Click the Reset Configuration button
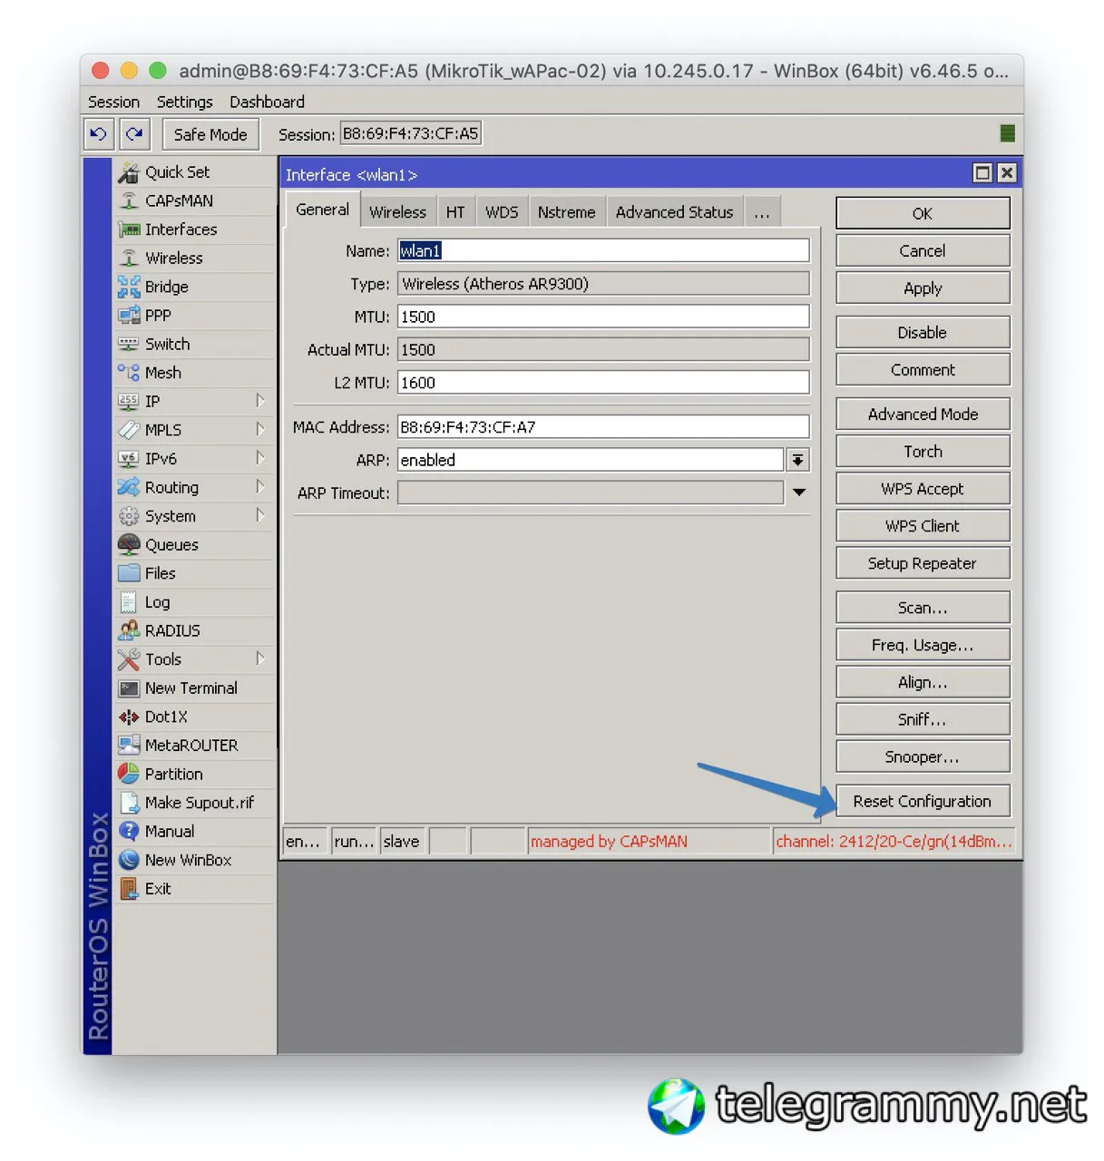 [923, 801]
